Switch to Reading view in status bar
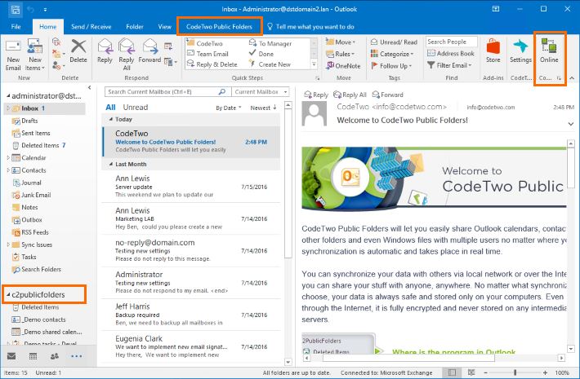Image resolution: width=580 pixels, height=379 pixels. click(471, 372)
